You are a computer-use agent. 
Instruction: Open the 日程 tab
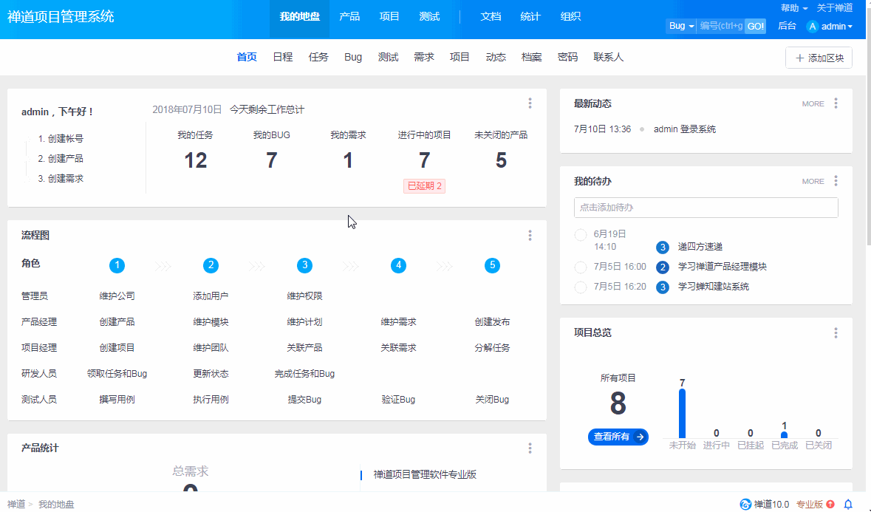pyautogui.click(x=282, y=57)
